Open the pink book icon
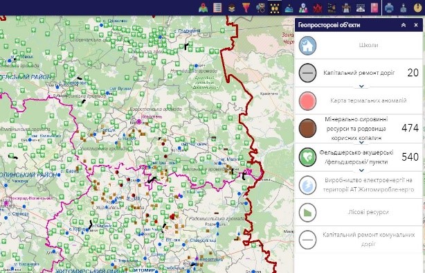Screen dimensions: 425x273 pos(374,8)
